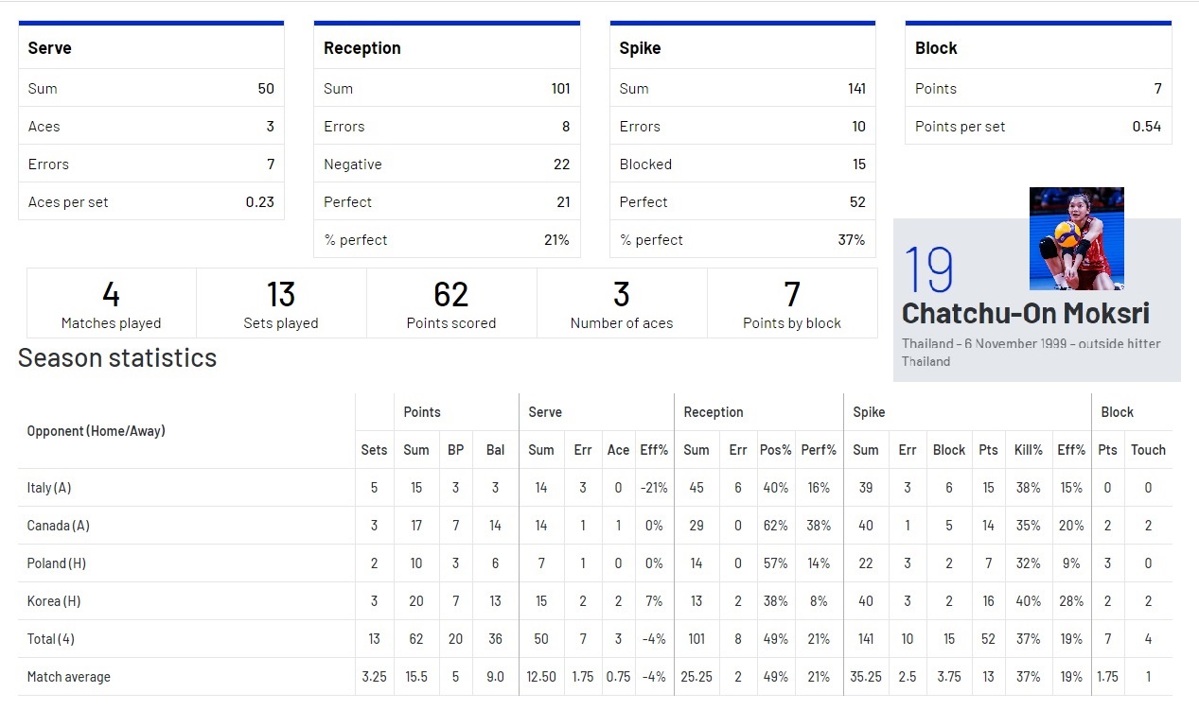Viewport: 1199px width, 710px height.
Task: Click the Matches played summary tile
Action: pos(112,303)
